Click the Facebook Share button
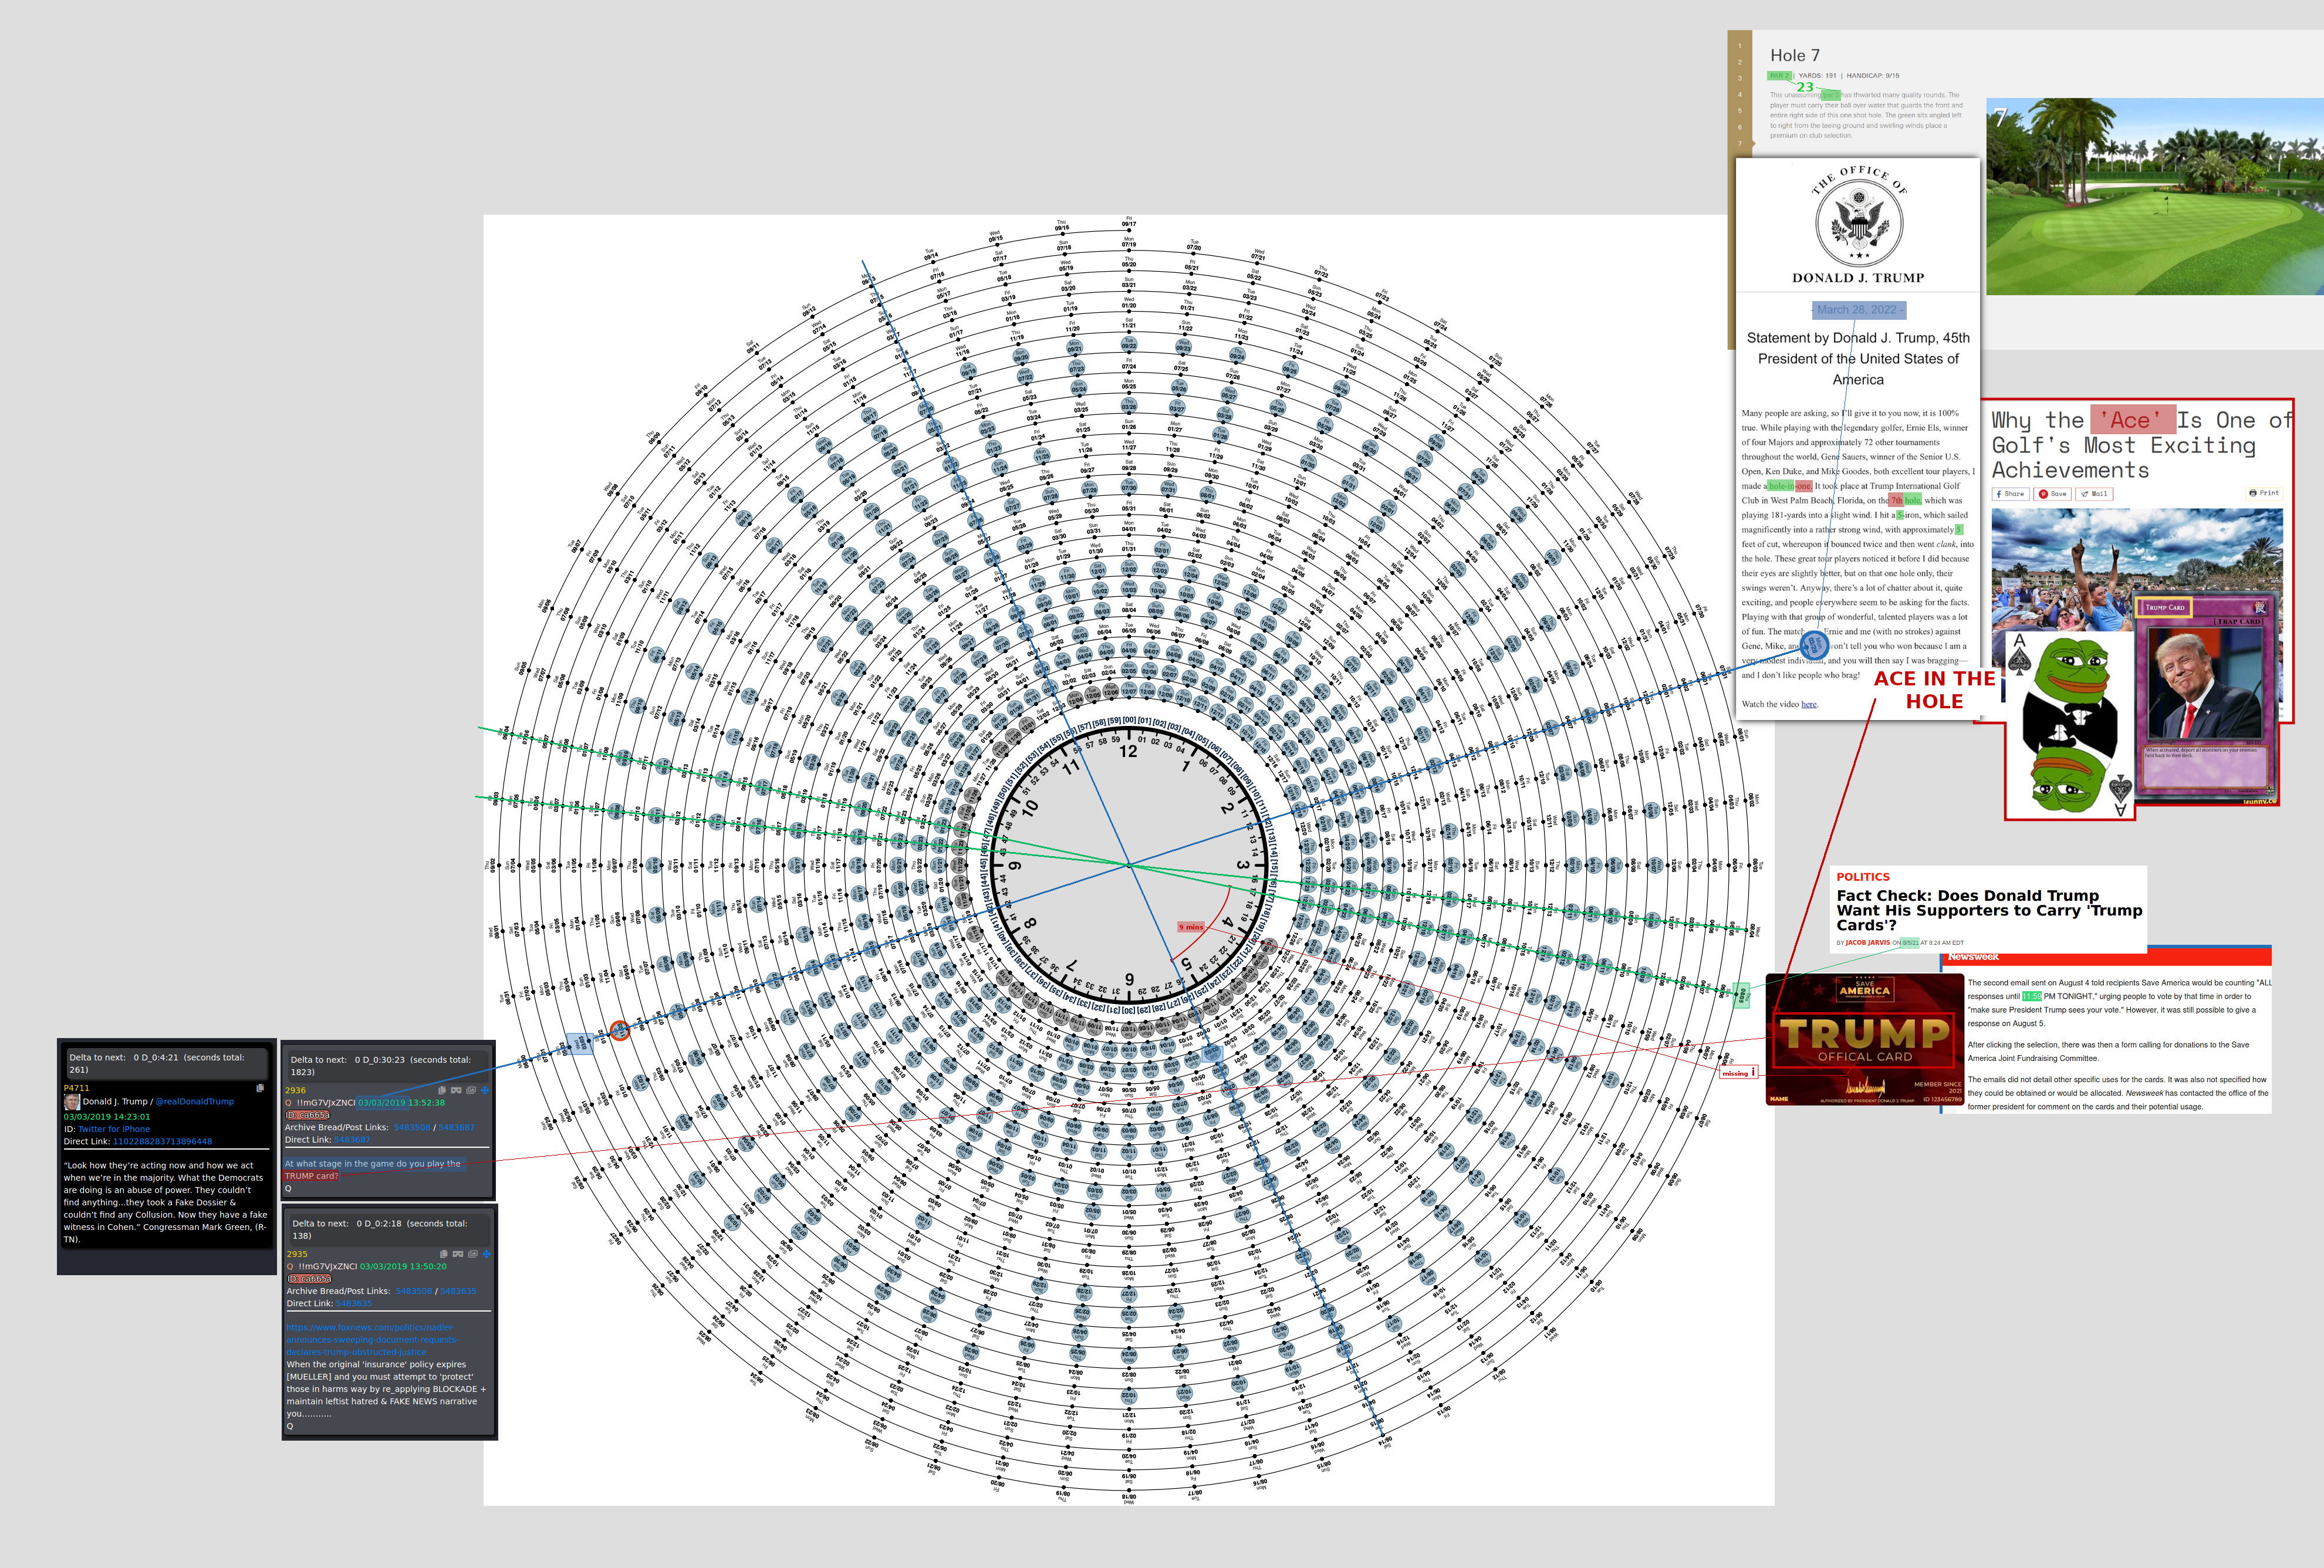The height and width of the screenshot is (1568, 2324). [x=2010, y=494]
